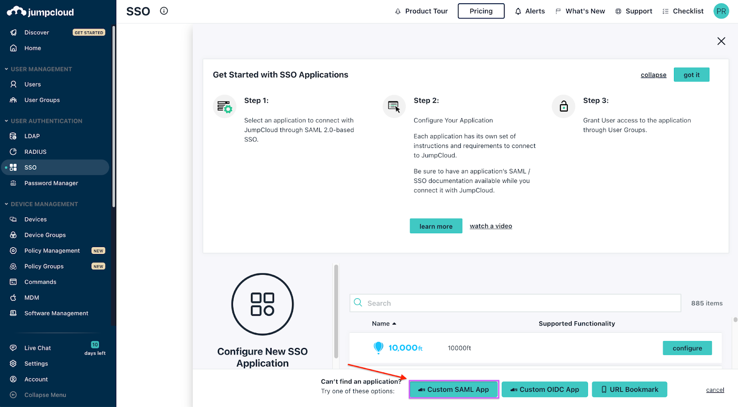Close the SSO application panel
This screenshot has height=407, width=738.
click(x=721, y=41)
